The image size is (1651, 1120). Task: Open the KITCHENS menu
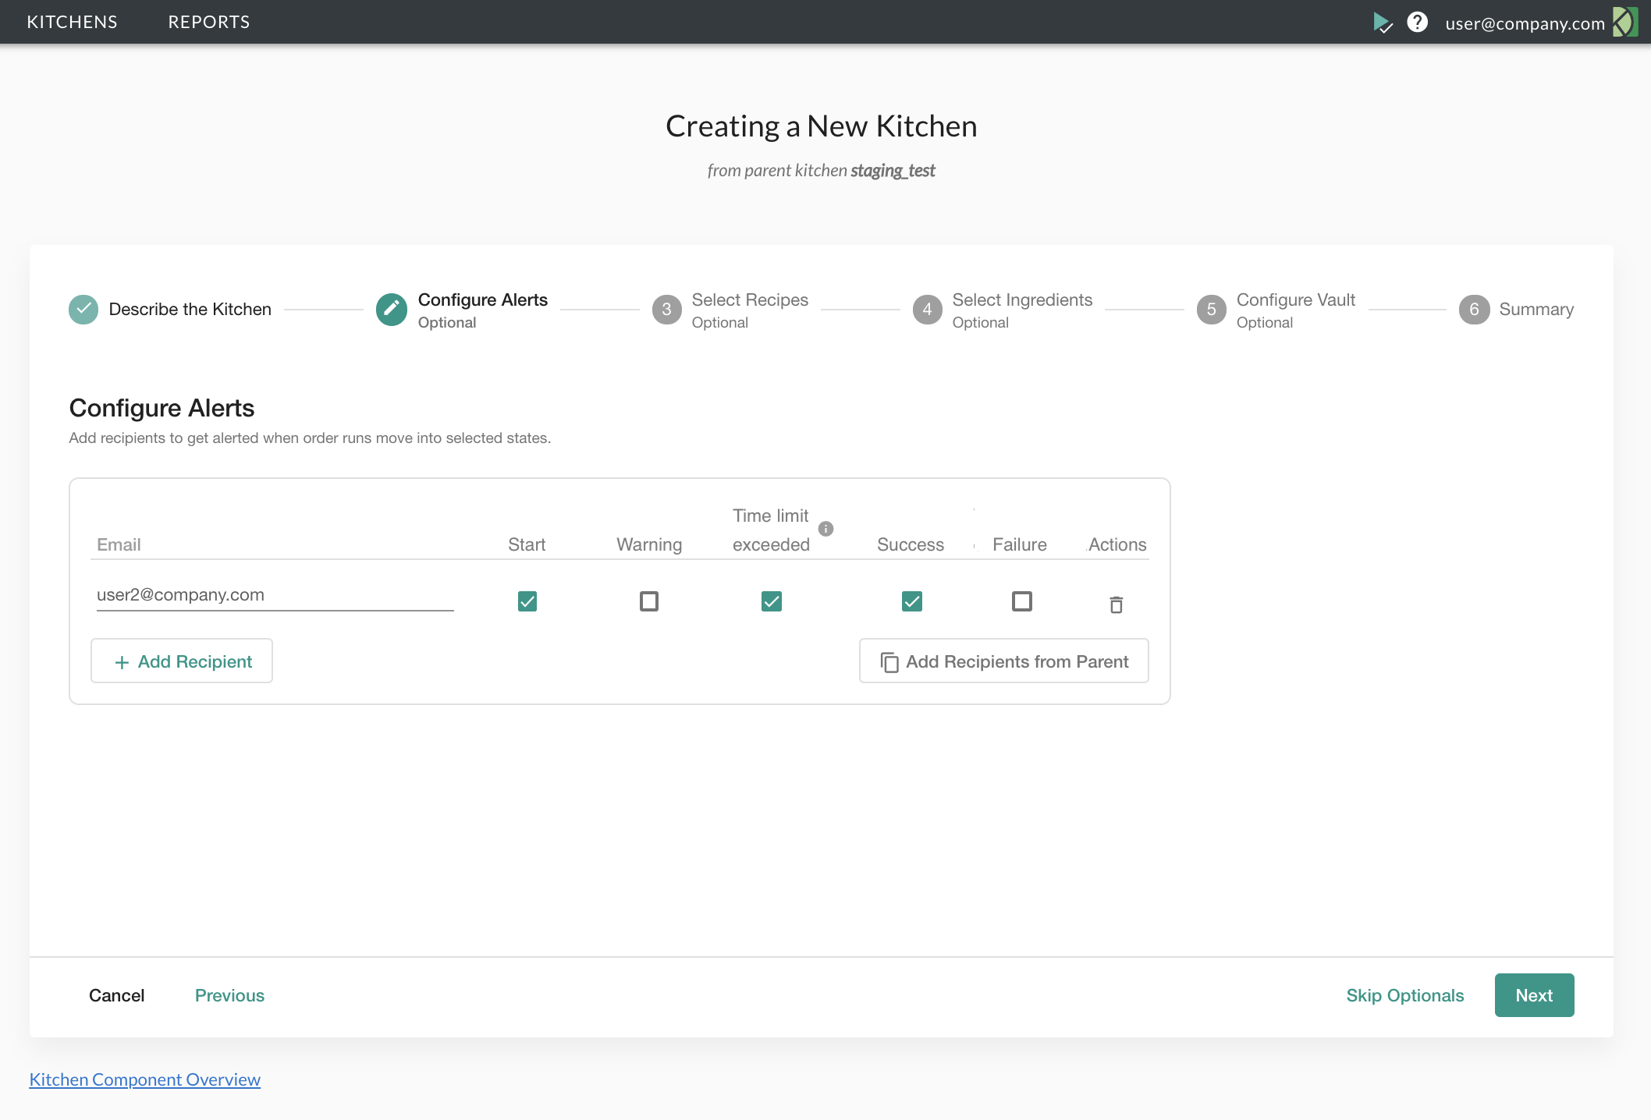(x=73, y=22)
